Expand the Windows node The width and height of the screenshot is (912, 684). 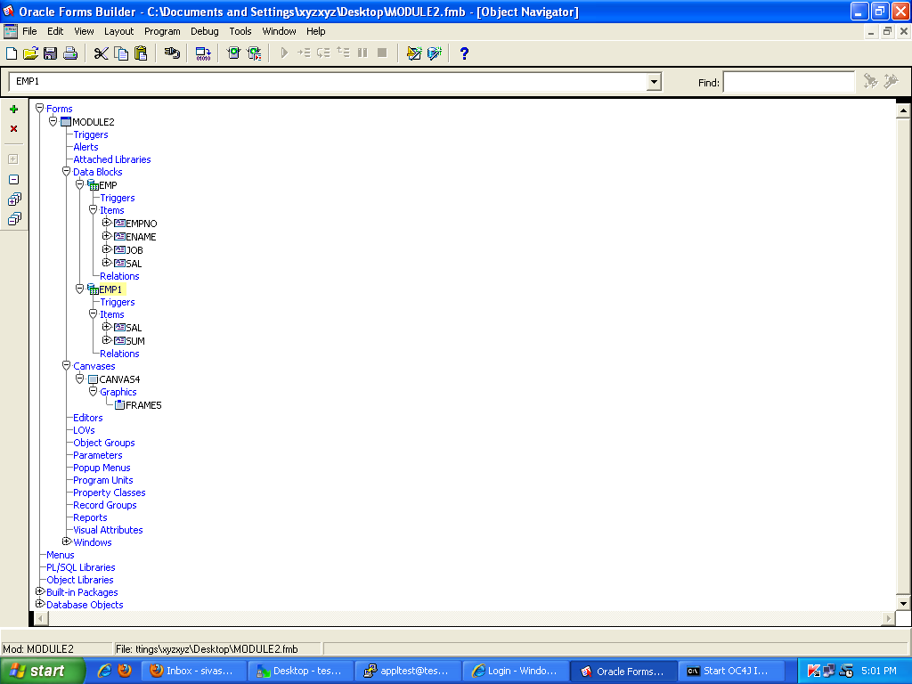point(66,541)
